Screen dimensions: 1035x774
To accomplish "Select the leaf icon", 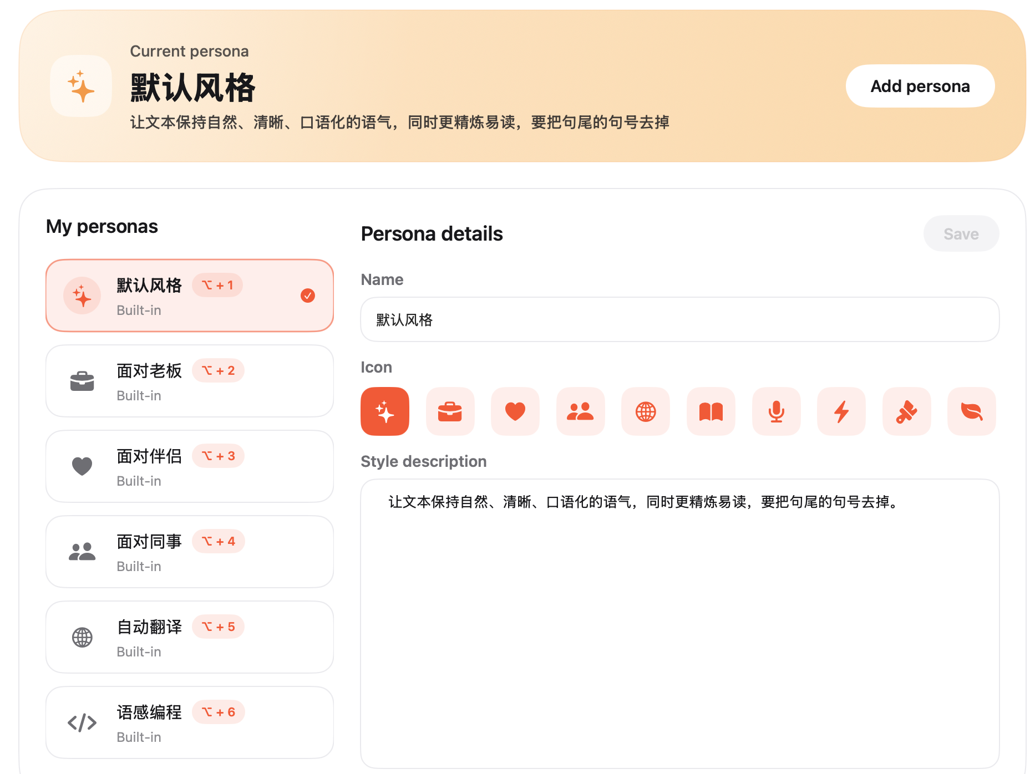I will click(972, 411).
